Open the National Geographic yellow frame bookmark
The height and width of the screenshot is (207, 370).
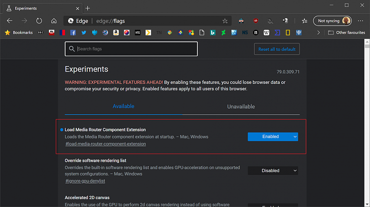[288, 33]
